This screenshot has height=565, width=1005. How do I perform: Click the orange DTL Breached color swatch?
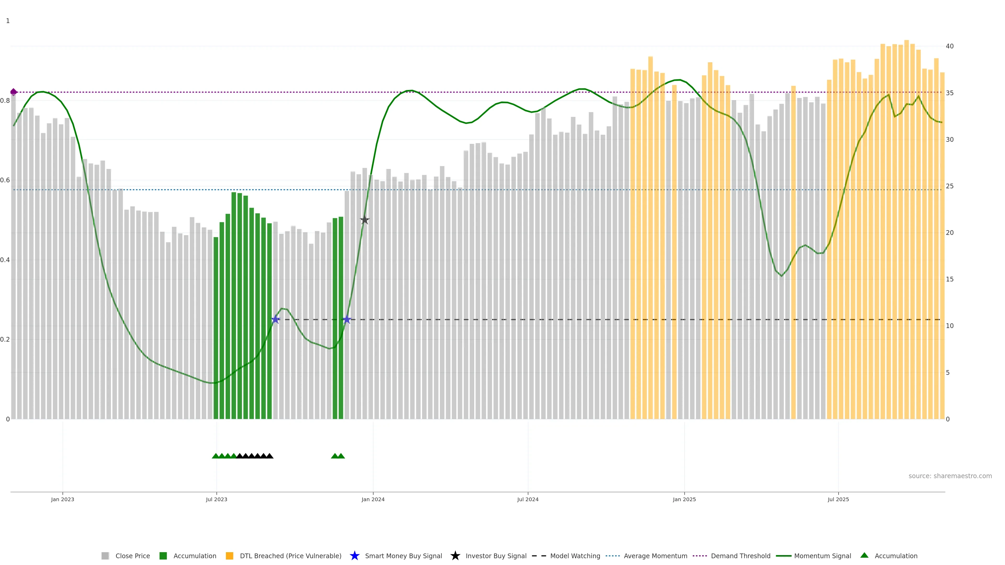pos(230,556)
